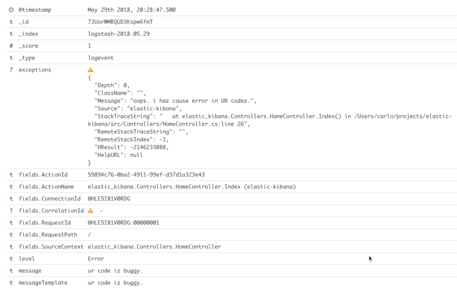Viewport: 457px width, 299px height.
Task: Click the ActionName value HomeController.Index (elastic-kibana)
Action: tap(192, 187)
